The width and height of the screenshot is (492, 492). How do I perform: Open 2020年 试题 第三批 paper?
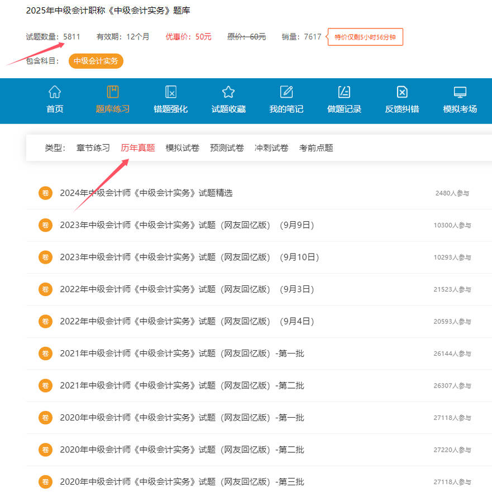(x=182, y=482)
